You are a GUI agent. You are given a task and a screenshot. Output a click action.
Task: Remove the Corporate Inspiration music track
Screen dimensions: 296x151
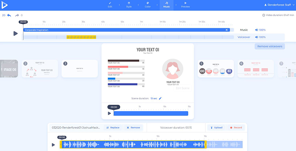click(227, 30)
